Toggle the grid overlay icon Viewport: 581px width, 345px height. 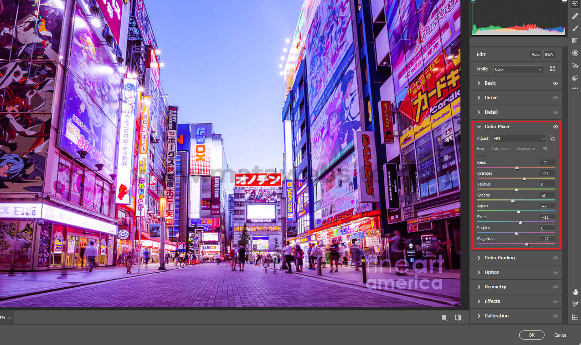click(575, 317)
